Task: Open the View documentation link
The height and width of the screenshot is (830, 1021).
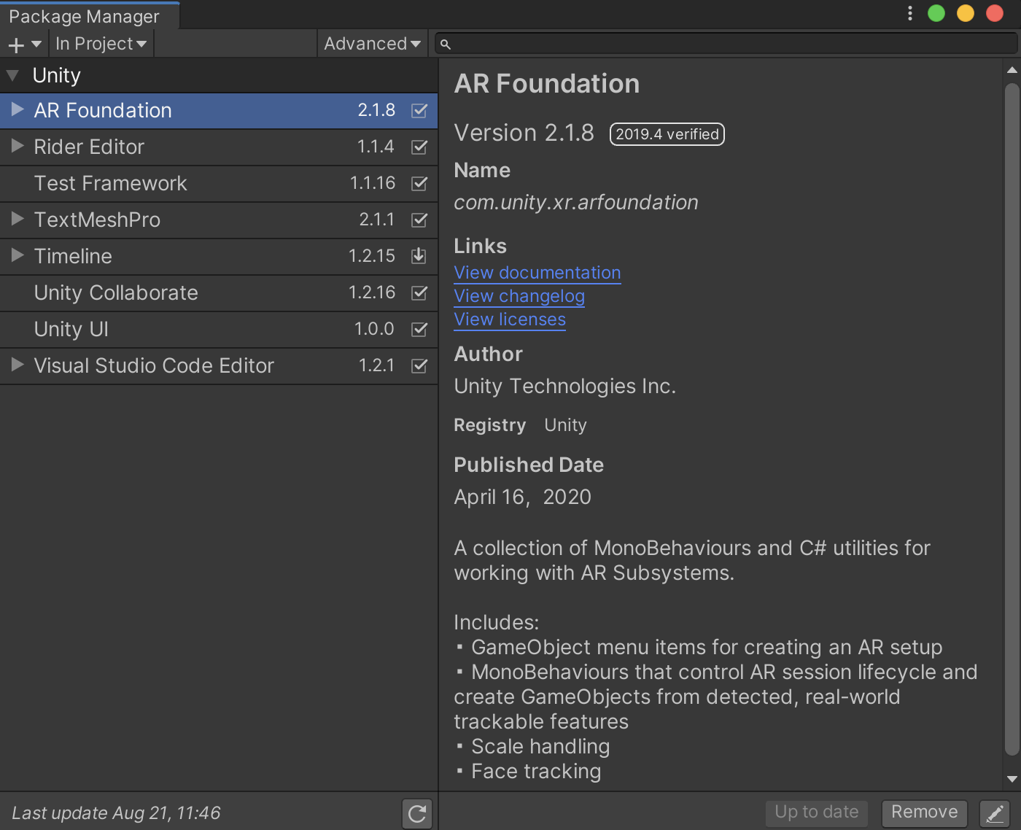Action: pyautogui.click(x=537, y=273)
